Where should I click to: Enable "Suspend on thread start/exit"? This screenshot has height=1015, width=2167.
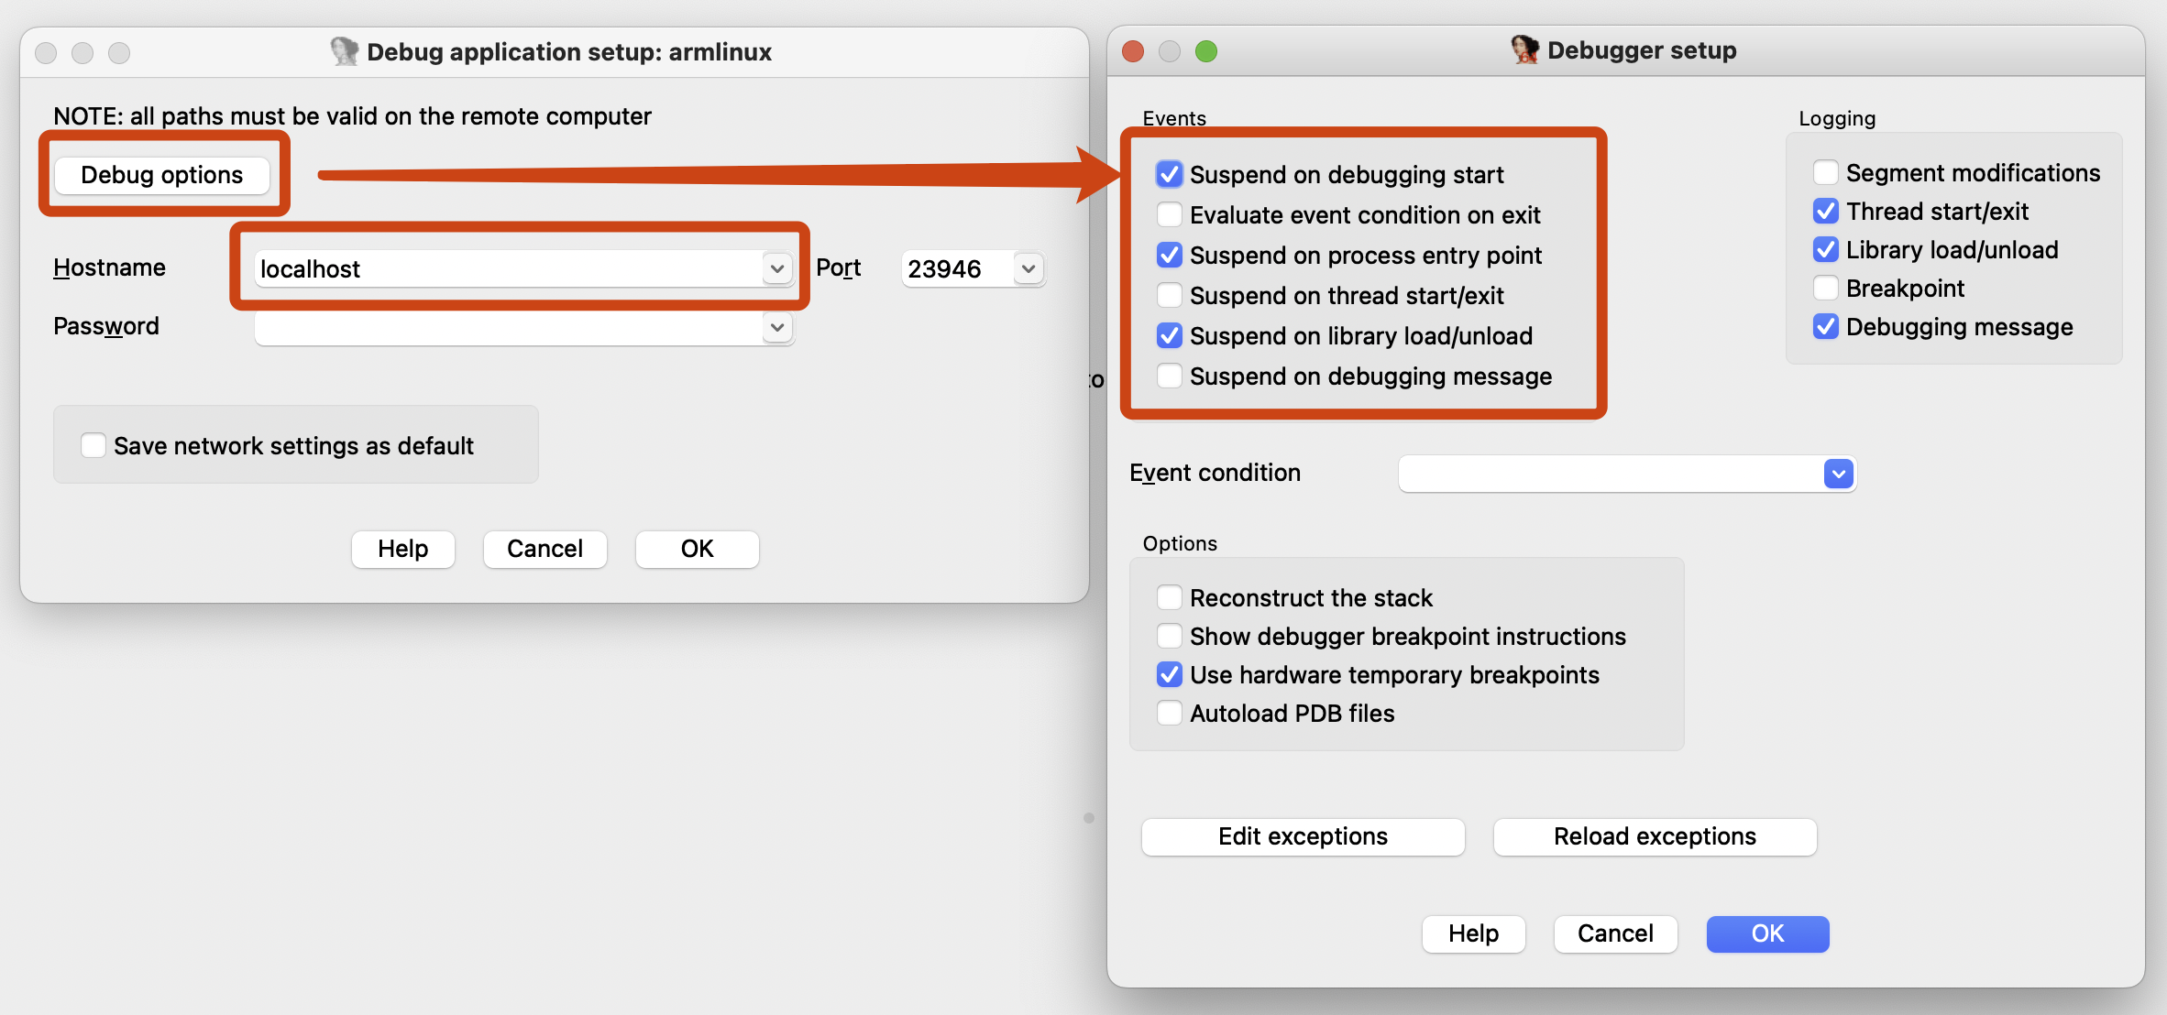(x=1169, y=295)
